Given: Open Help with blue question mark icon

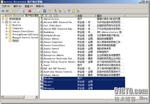Looking at the screenshot, I should (x=45, y=11).
